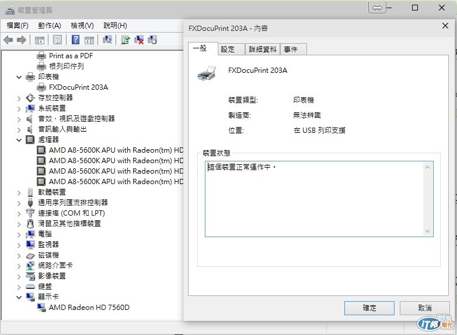The width and height of the screenshot is (457, 335).
Task: Click the 磁碟機 disk drive category icon
Action: (30, 255)
